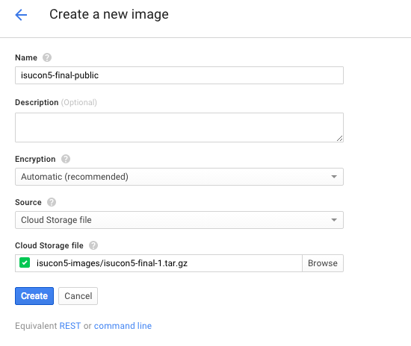Click the Cancel button
The image size is (411, 346).
point(78,296)
